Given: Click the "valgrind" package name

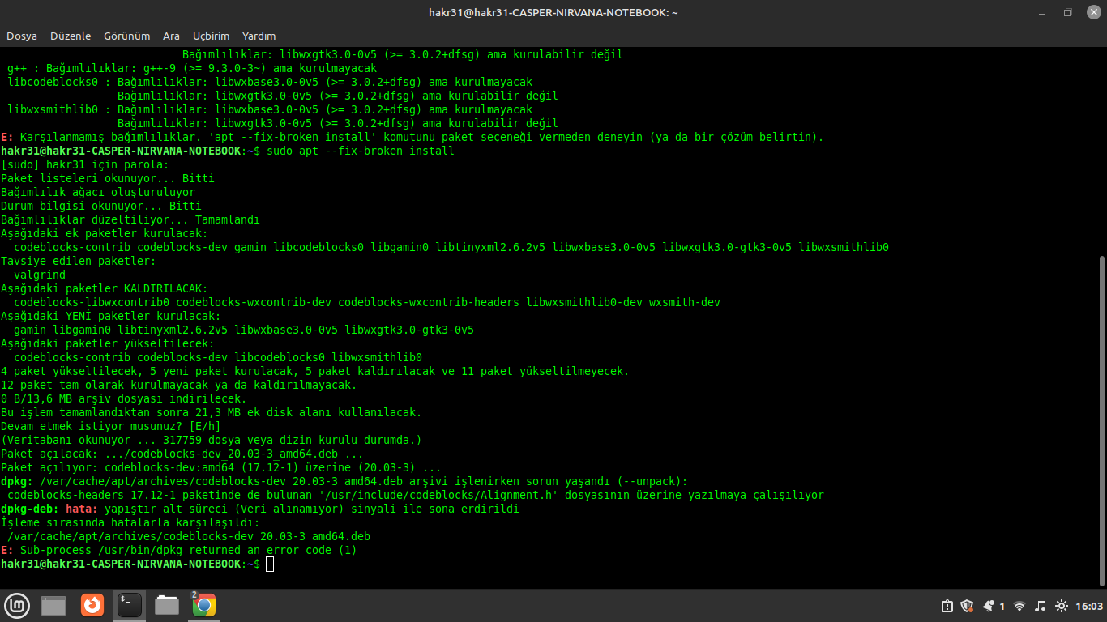Looking at the screenshot, I should 40,275.
